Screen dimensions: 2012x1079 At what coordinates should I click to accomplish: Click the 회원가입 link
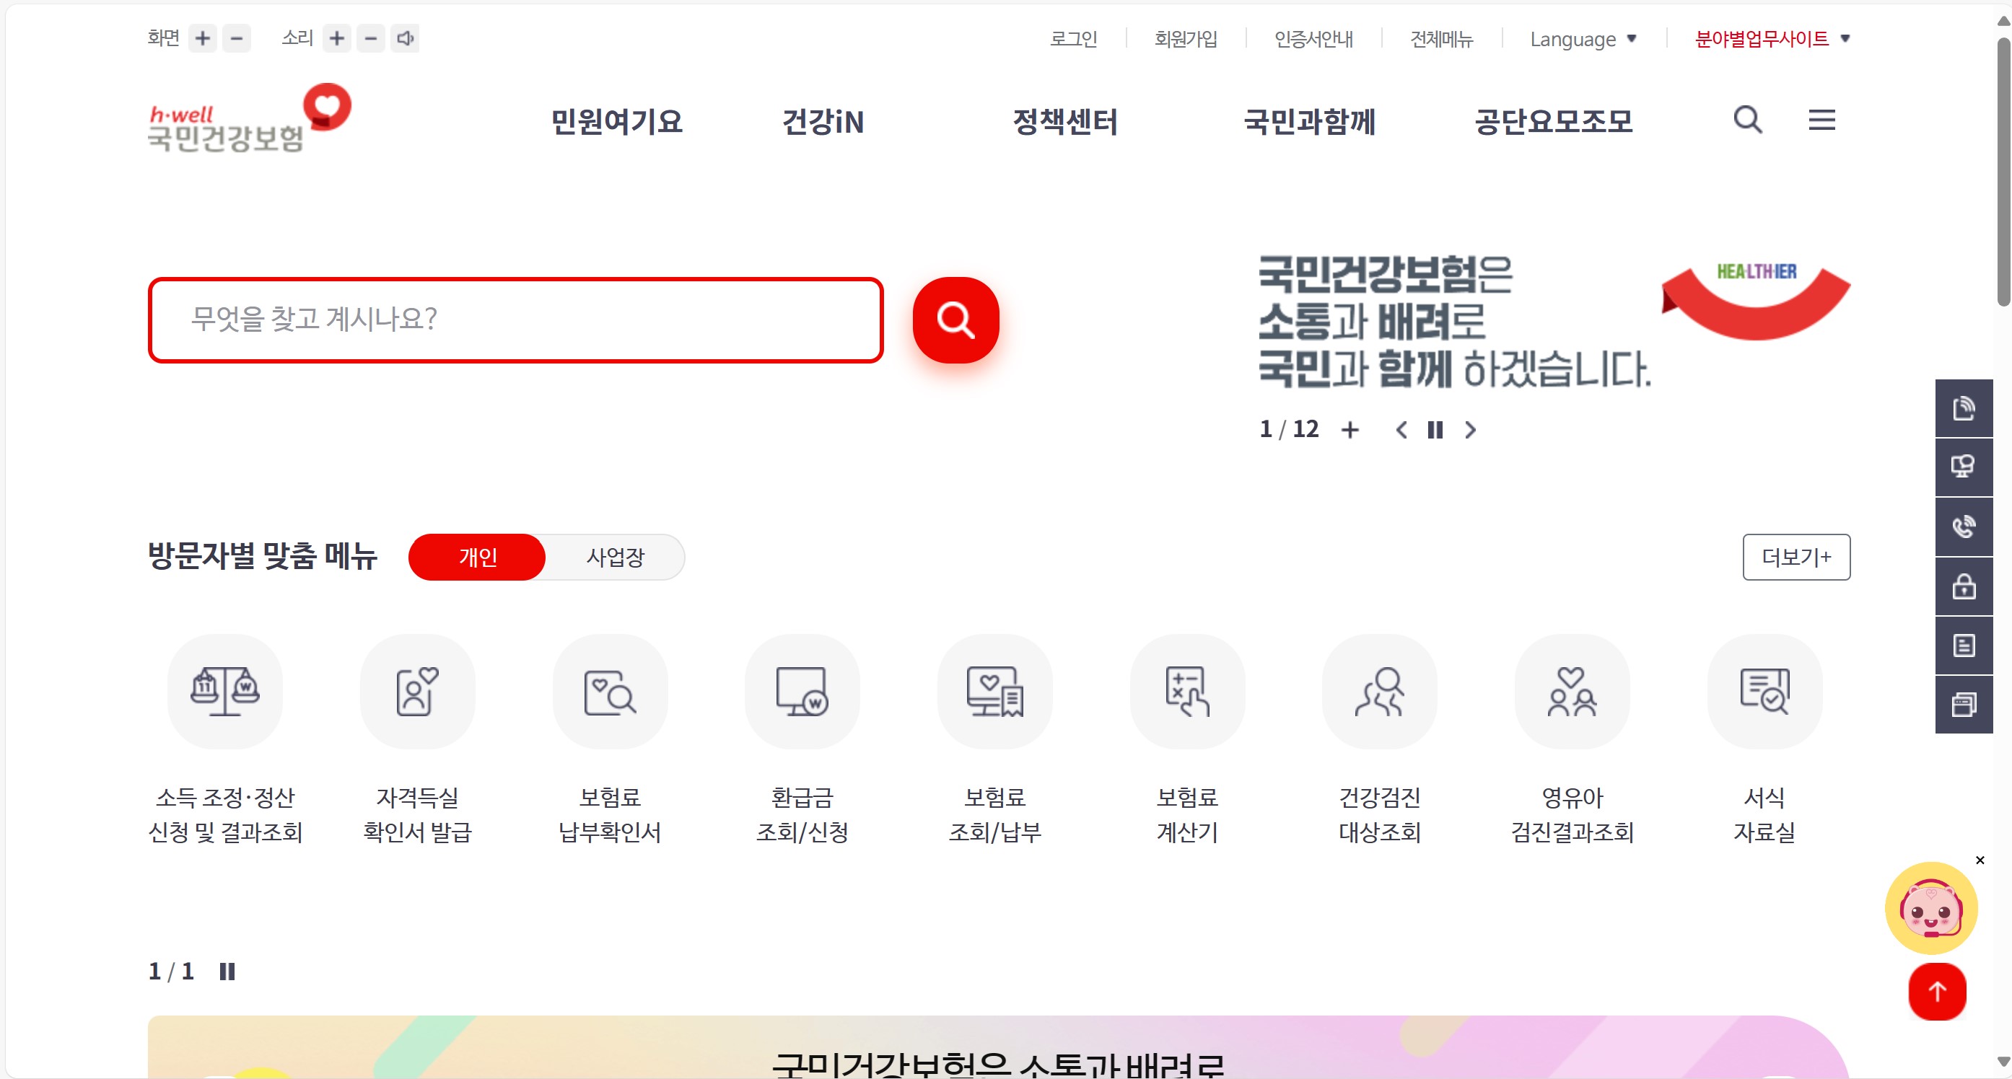point(1186,38)
